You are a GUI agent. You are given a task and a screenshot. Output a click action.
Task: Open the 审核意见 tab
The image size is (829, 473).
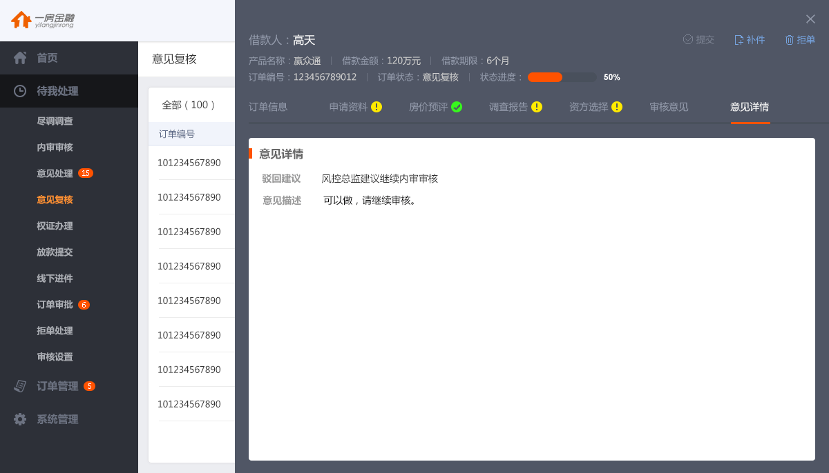pyautogui.click(x=669, y=107)
